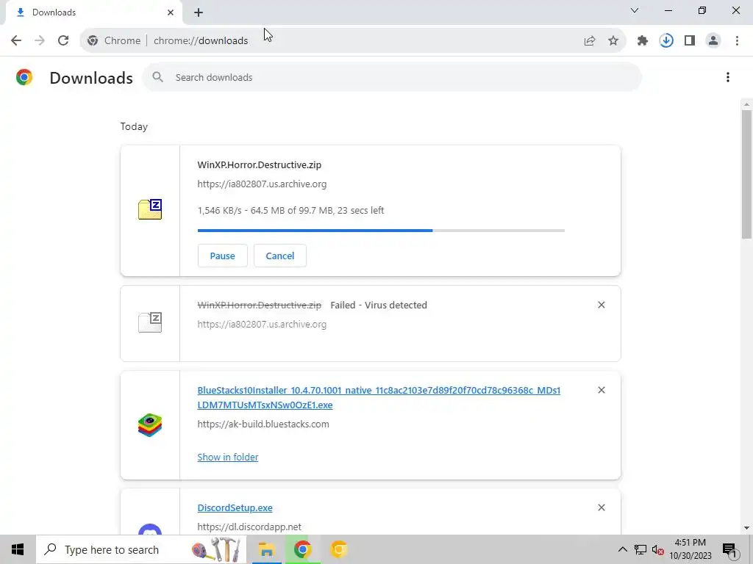Toggle the browser side panel
Screen dimensions: 753x564
pyautogui.click(x=690, y=41)
